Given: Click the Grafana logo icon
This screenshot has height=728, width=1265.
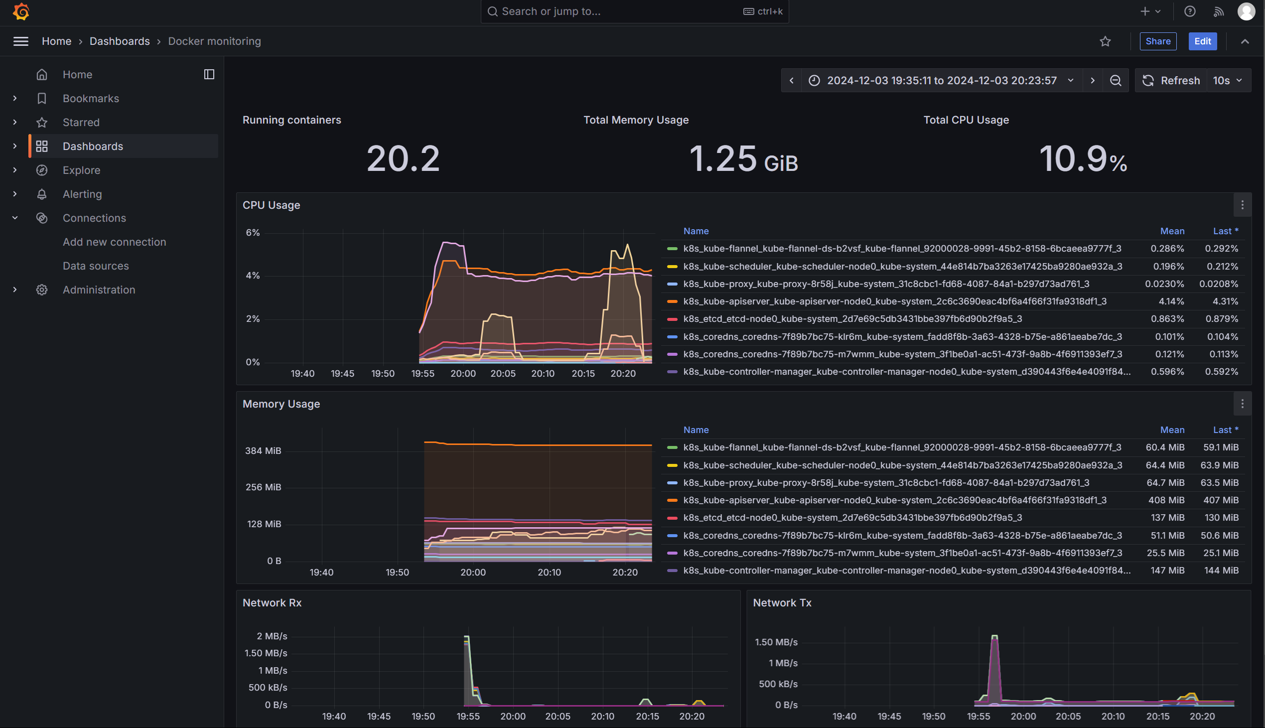Looking at the screenshot, I should coord(21,11).
